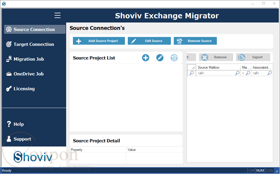
Task: Click the Source Connection target icon
Action: [x=9, y=29]
